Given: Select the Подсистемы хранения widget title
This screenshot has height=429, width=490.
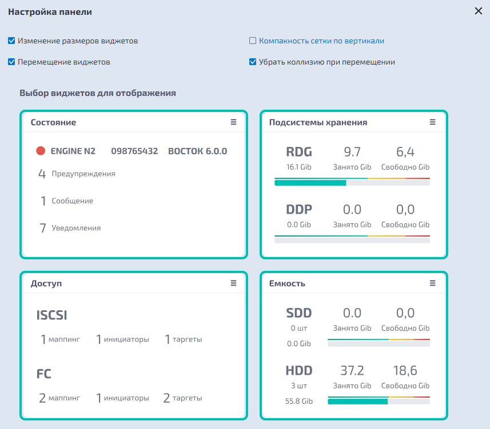Looking at the screenshot, I should click(318, 122).
